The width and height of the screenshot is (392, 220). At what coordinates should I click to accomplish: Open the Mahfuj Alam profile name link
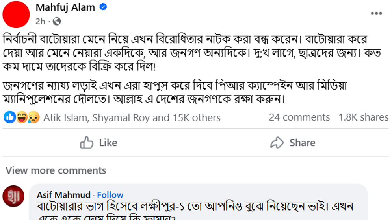(65, 7)
